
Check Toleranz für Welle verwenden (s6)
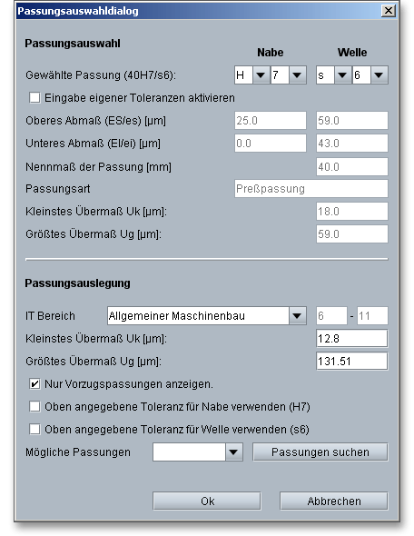[34, 430]
